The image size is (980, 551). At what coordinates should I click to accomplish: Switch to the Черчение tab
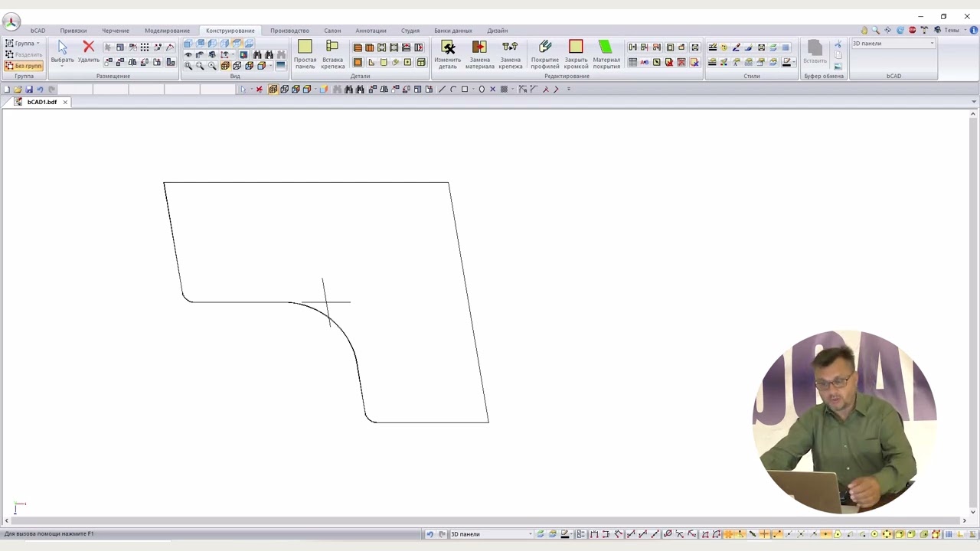click(116, 31)
